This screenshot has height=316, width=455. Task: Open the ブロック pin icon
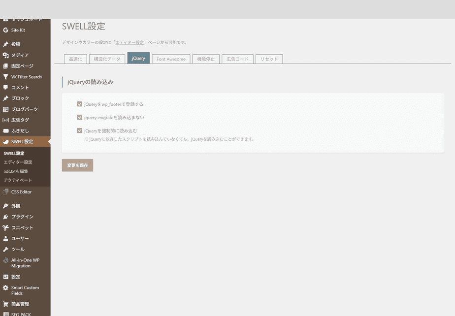coord(5,98)
